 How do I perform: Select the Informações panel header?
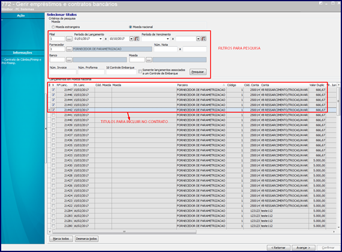pos(23,53)
